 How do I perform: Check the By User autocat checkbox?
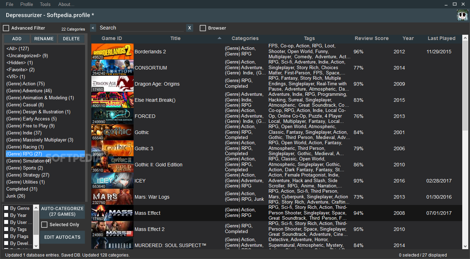(x=6, y=222)
